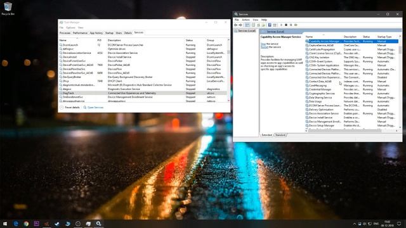The width and height of the screenshot is (406, 228).
Task: Open View menu in Services window
Action: 256,20
